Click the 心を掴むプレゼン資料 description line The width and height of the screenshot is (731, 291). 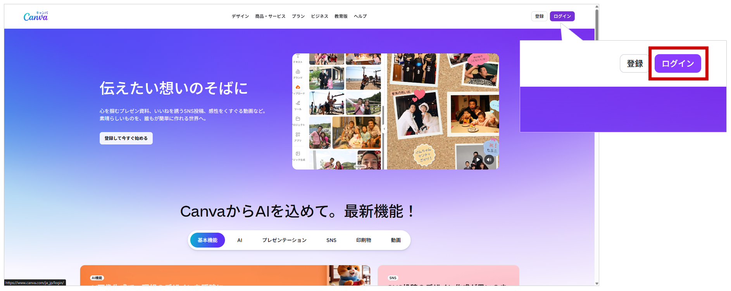(x=183, y=111)
